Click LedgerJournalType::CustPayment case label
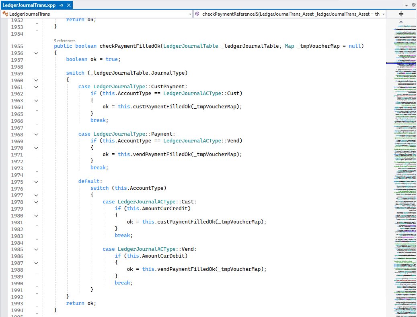The width and height of the screenshot is (417, 317). [x=139, y=87]
